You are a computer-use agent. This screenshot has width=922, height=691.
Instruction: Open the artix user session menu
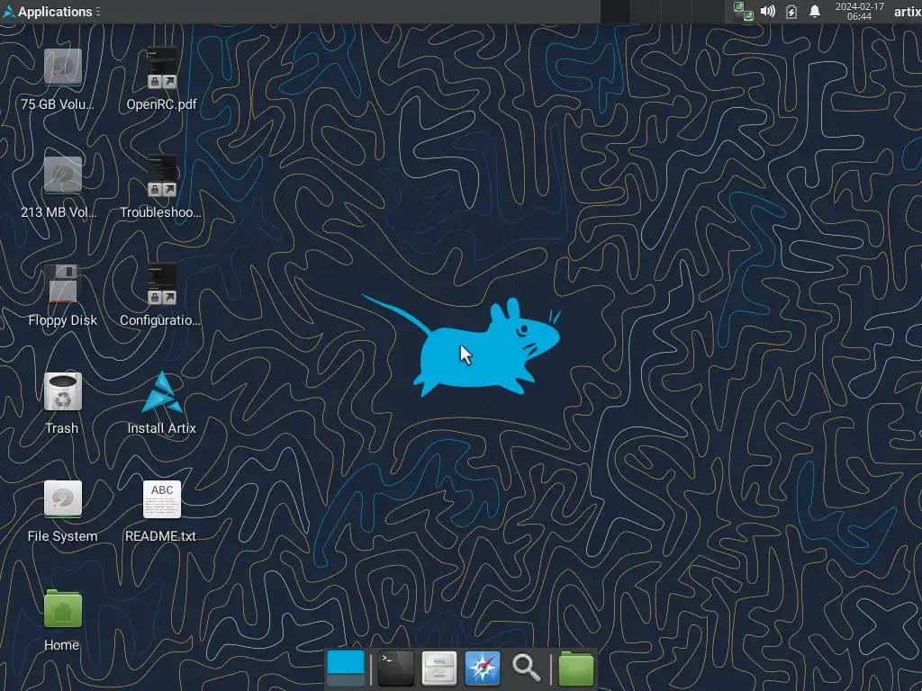click(x=908, y=11)
